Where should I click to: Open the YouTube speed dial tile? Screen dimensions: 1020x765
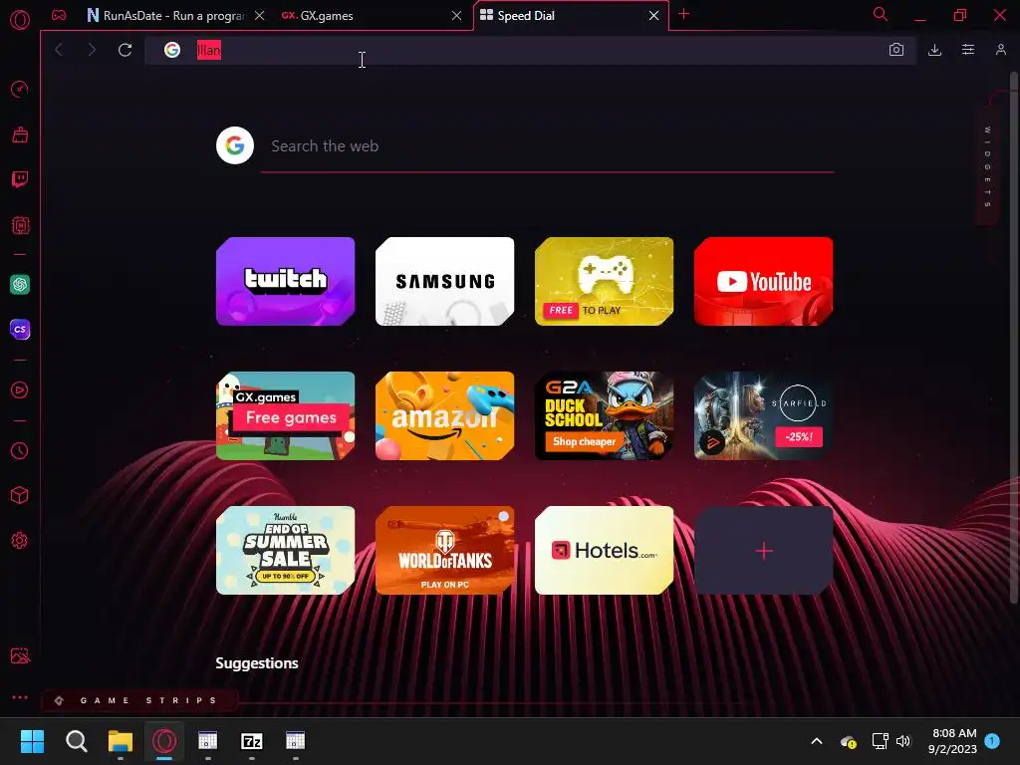(764, 281)
